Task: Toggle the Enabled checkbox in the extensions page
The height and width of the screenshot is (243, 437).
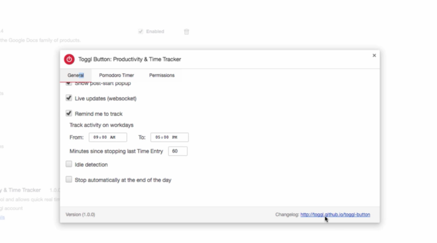Action: tap(140, 31)
